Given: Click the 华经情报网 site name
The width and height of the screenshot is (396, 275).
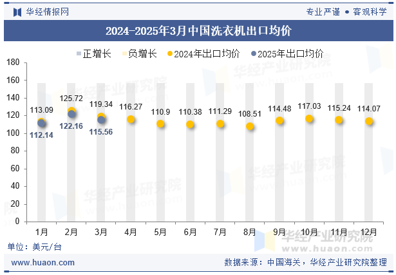Looking at the screenshot, I should (x=48, y=12).
